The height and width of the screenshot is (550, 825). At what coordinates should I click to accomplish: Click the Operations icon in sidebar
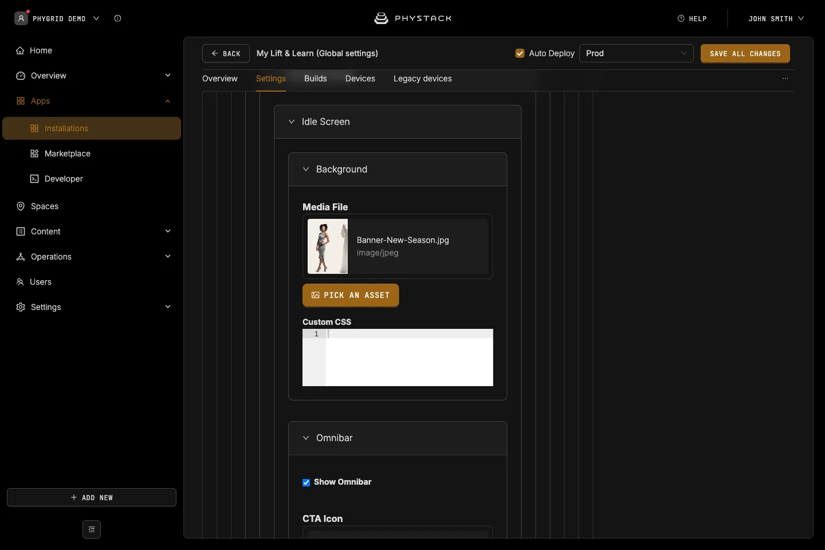(x=21, y=257)
